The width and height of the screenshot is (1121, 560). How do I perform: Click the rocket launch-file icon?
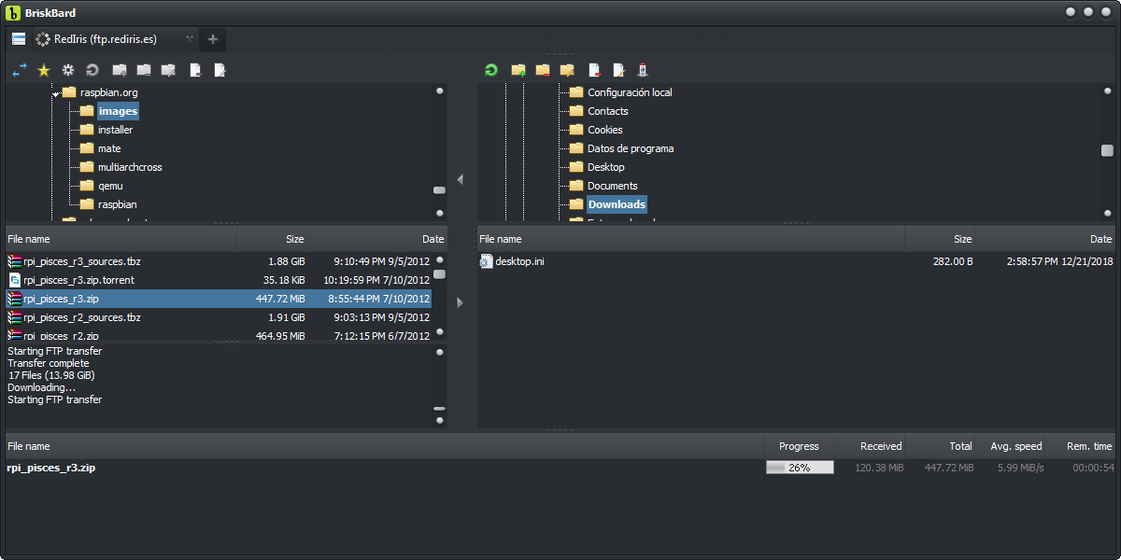[643, 70]
